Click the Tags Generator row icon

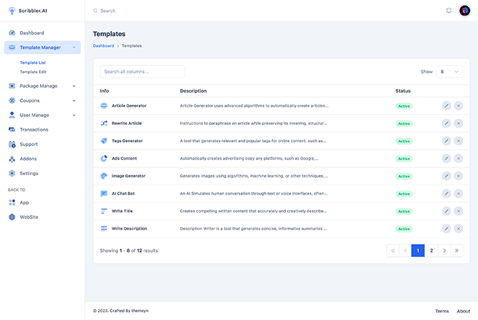coord(104,140)
